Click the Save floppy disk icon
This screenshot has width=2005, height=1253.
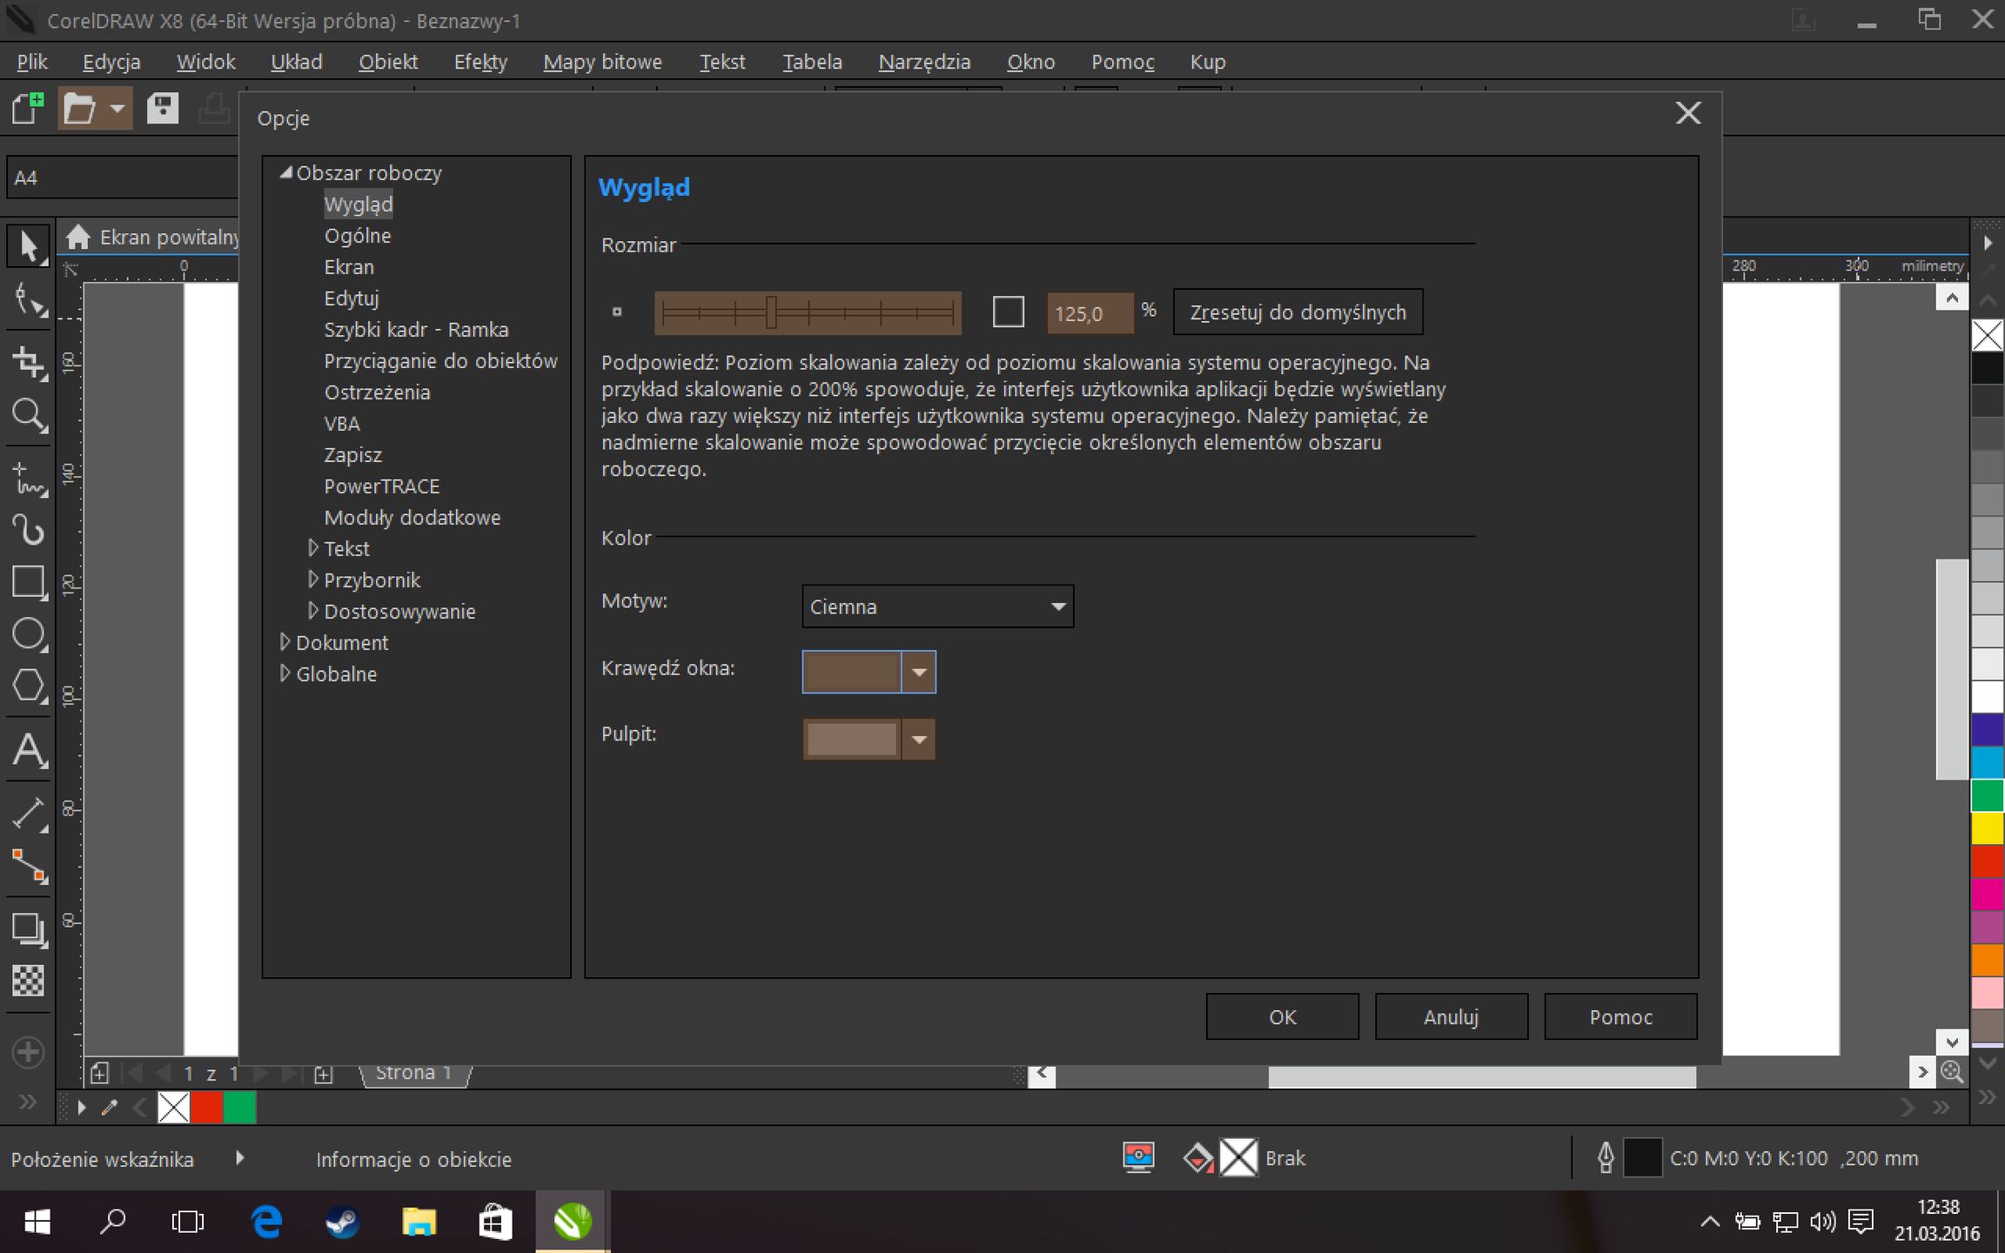pos(163,110)
